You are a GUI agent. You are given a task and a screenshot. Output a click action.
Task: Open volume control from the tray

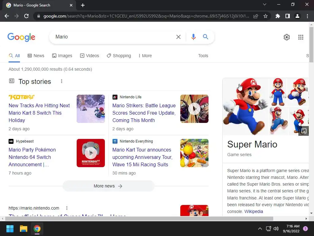click(276, 229)
